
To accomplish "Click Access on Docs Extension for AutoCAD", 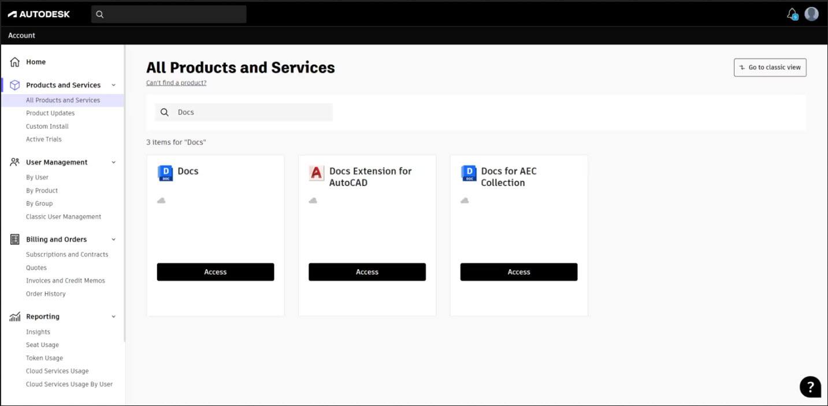I will coord(367,272).
